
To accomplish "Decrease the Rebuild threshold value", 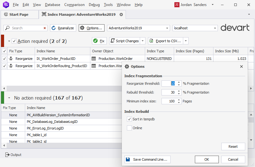I will click(x=179, y=94).
